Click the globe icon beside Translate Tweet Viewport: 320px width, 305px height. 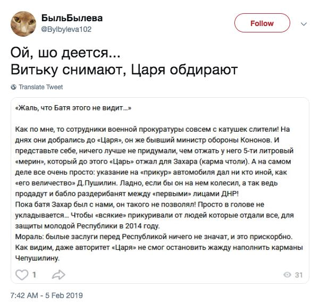coord(14,87)
